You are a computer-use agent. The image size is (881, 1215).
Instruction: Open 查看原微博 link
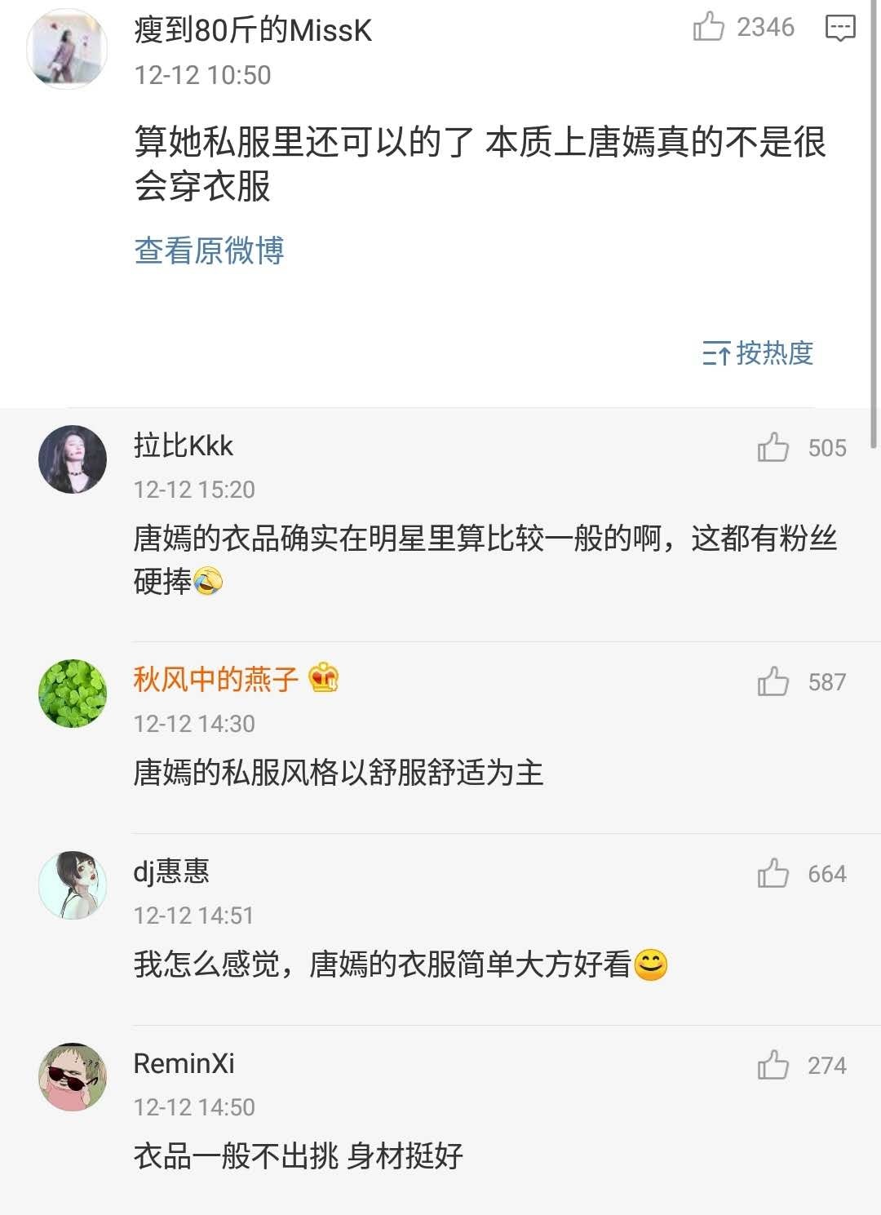point(209,251)
